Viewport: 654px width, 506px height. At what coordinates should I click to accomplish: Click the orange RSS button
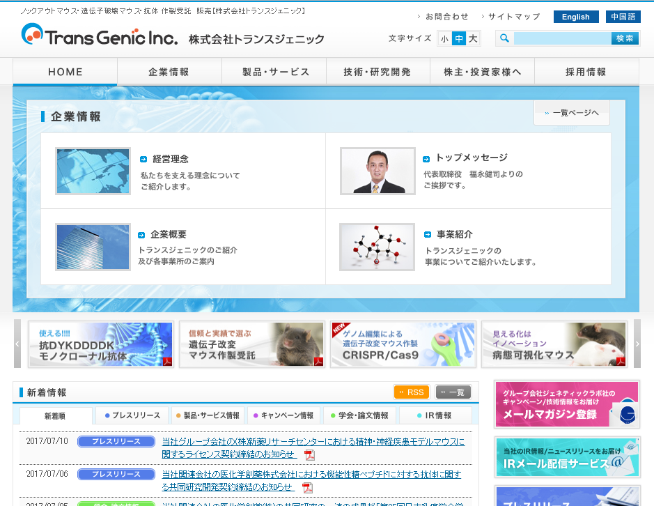tap(412, 392)
